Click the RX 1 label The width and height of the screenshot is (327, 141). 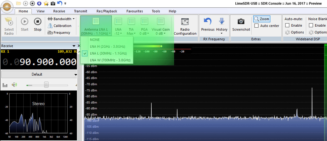click(x=5, y=52)
